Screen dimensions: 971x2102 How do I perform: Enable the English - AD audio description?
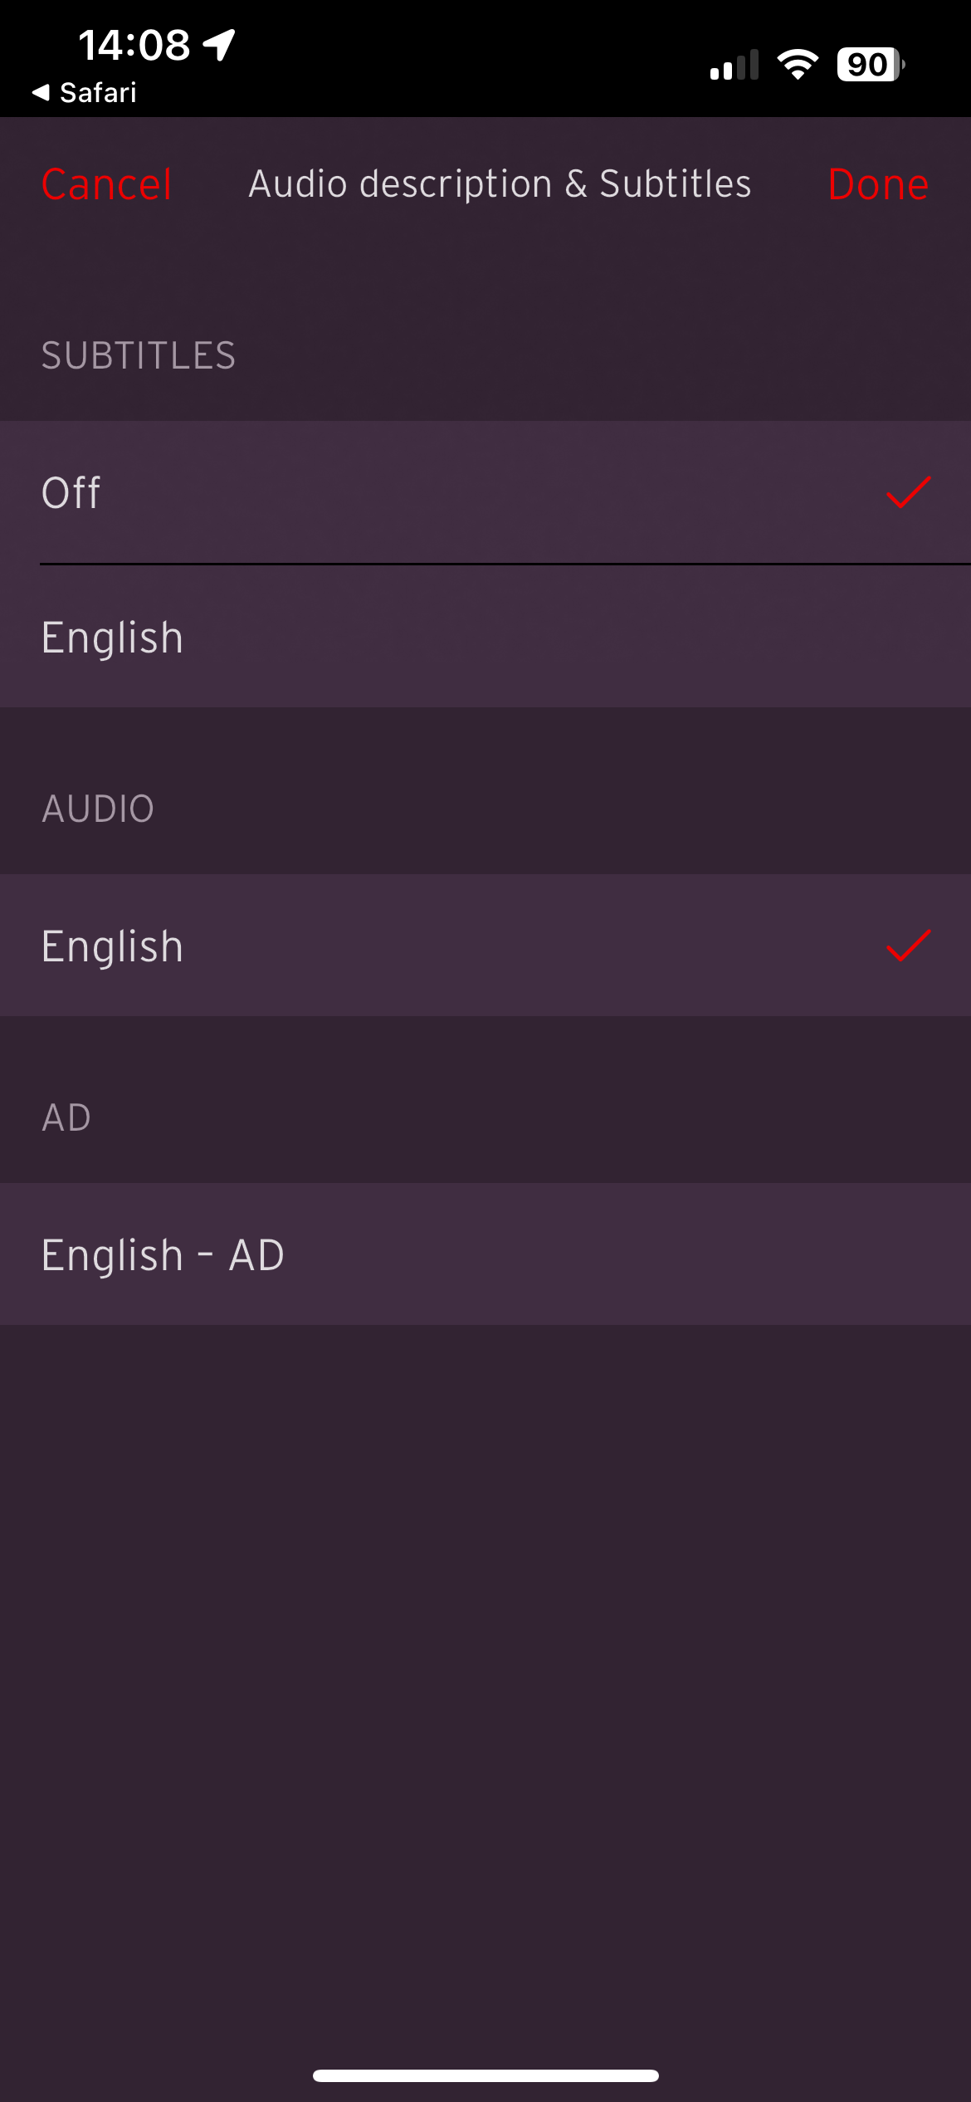coord(486,1254)
